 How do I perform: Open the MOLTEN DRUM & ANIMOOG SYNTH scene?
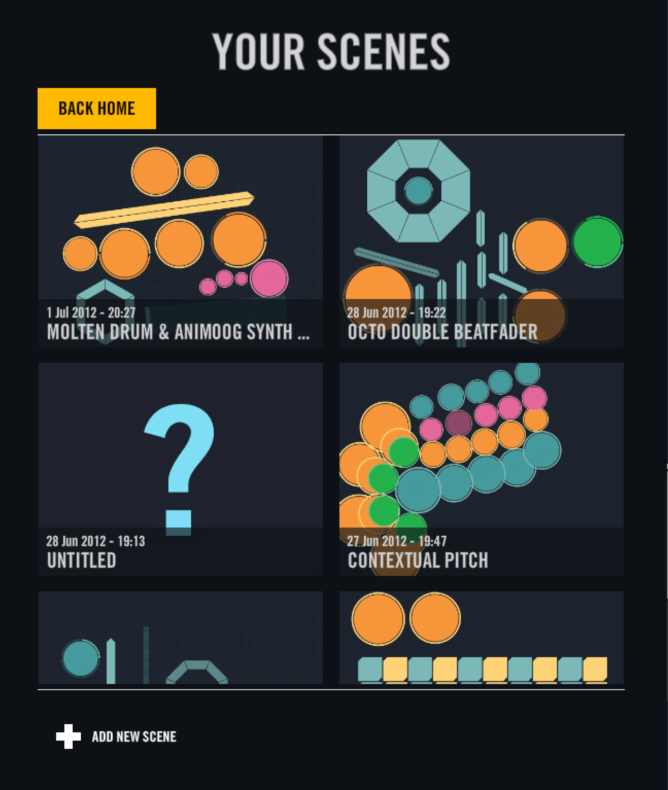[x=180, y=221]
